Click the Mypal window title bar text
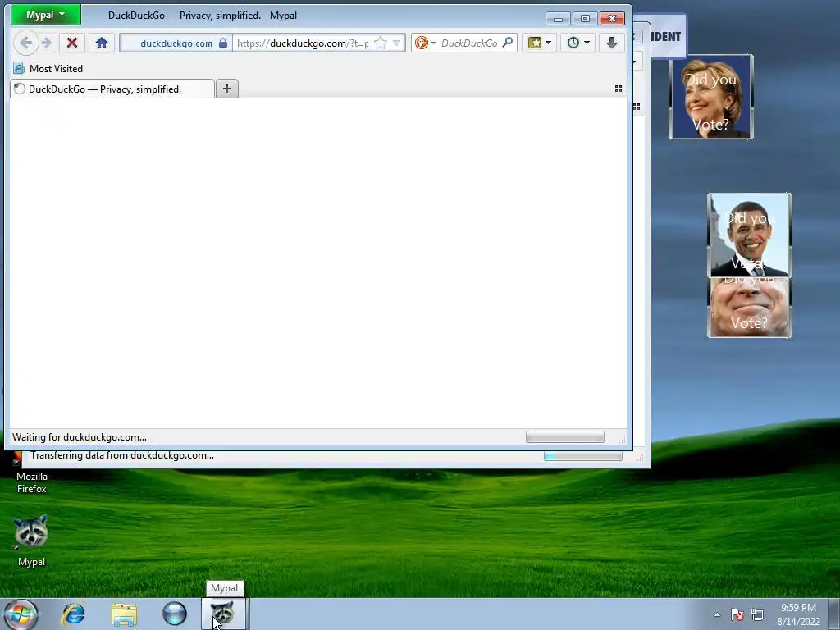The image size is (840, 630). tap(203, 16)
